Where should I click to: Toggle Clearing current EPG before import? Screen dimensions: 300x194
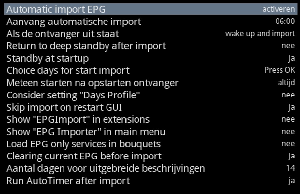click(x=291, y=156)
